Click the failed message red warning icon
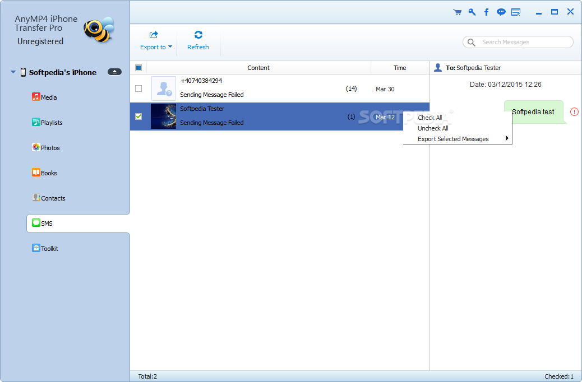 pyautogui.click(x=574, y=111)
